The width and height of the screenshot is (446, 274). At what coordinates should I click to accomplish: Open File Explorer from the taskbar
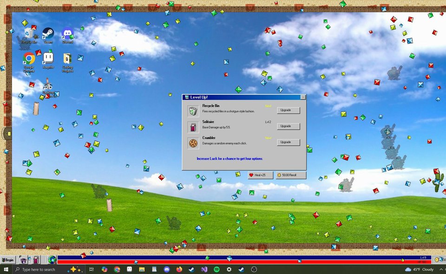(x=142, y=269)
